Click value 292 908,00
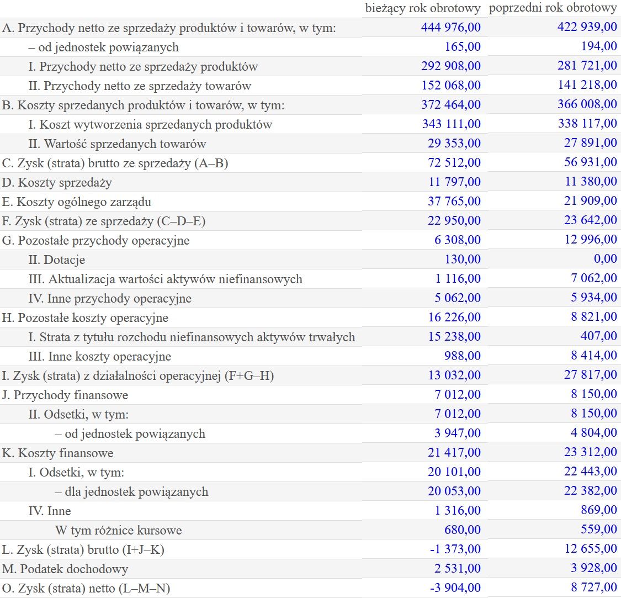The image size is (621, 598). 450,66
